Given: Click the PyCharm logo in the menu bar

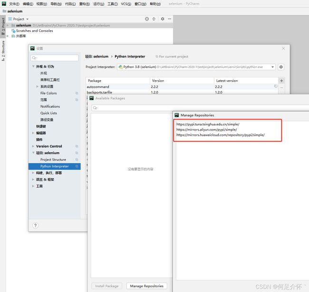Looking at the screenshot, I should [4, 3].
